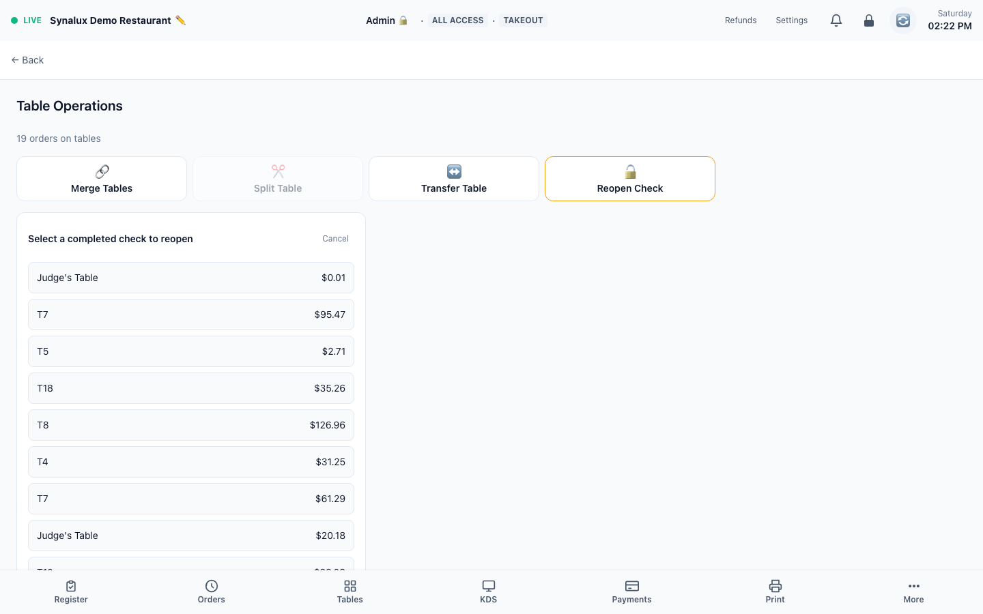Image resolution: width=983 pixels, height=614 pixels.
Task: Select T8 check for $126.96
Action: [x=191, y=425]
